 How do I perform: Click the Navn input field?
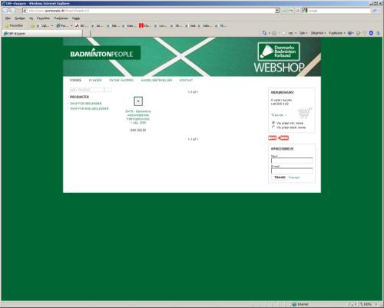(292, 161)
